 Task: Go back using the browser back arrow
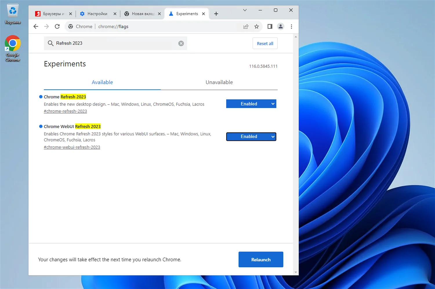(x=36, y=27)
